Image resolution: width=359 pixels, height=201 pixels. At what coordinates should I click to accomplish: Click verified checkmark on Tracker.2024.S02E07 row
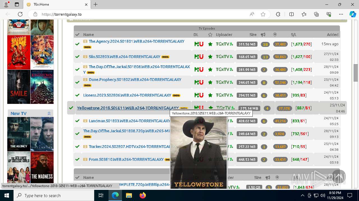[77, 147]
